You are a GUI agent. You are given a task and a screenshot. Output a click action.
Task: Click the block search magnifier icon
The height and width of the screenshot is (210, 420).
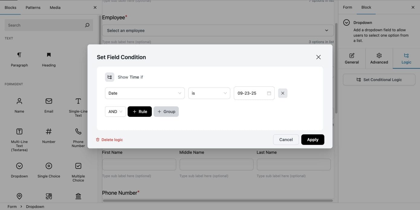pos(87,25)
